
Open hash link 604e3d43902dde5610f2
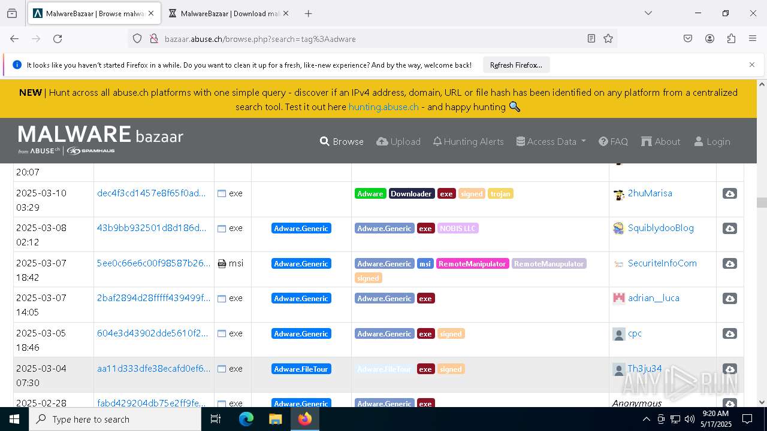[x=152, y=333]
